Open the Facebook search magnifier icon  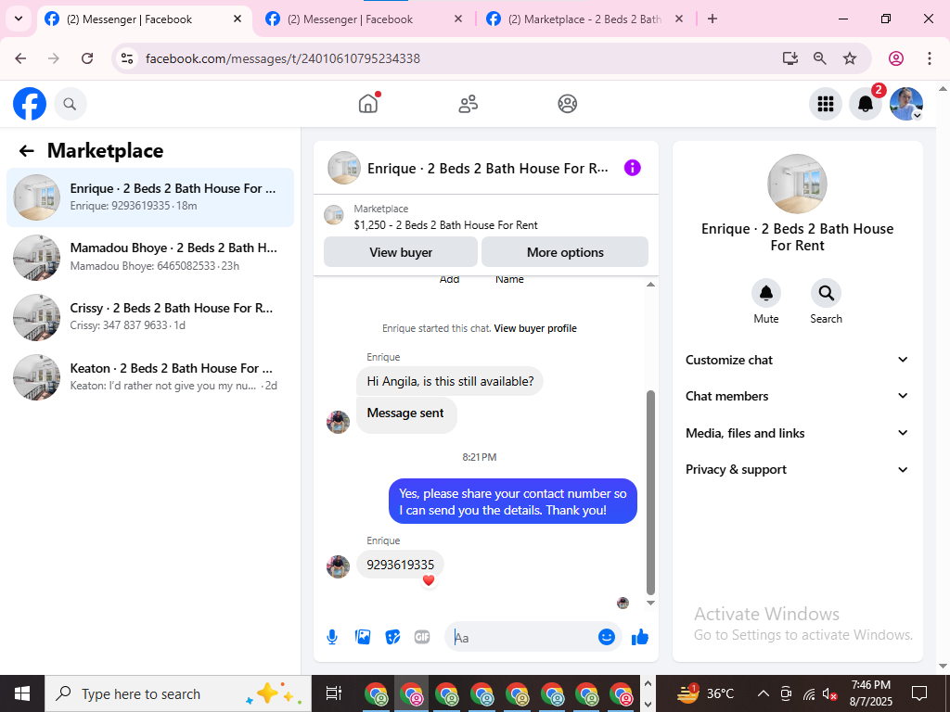(70, 104)
